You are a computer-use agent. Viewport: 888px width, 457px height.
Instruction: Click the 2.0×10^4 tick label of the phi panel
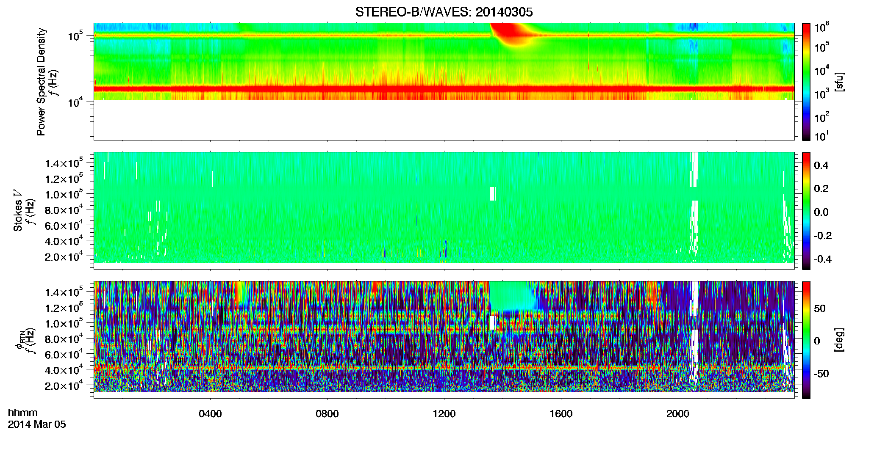click(64, 385)
